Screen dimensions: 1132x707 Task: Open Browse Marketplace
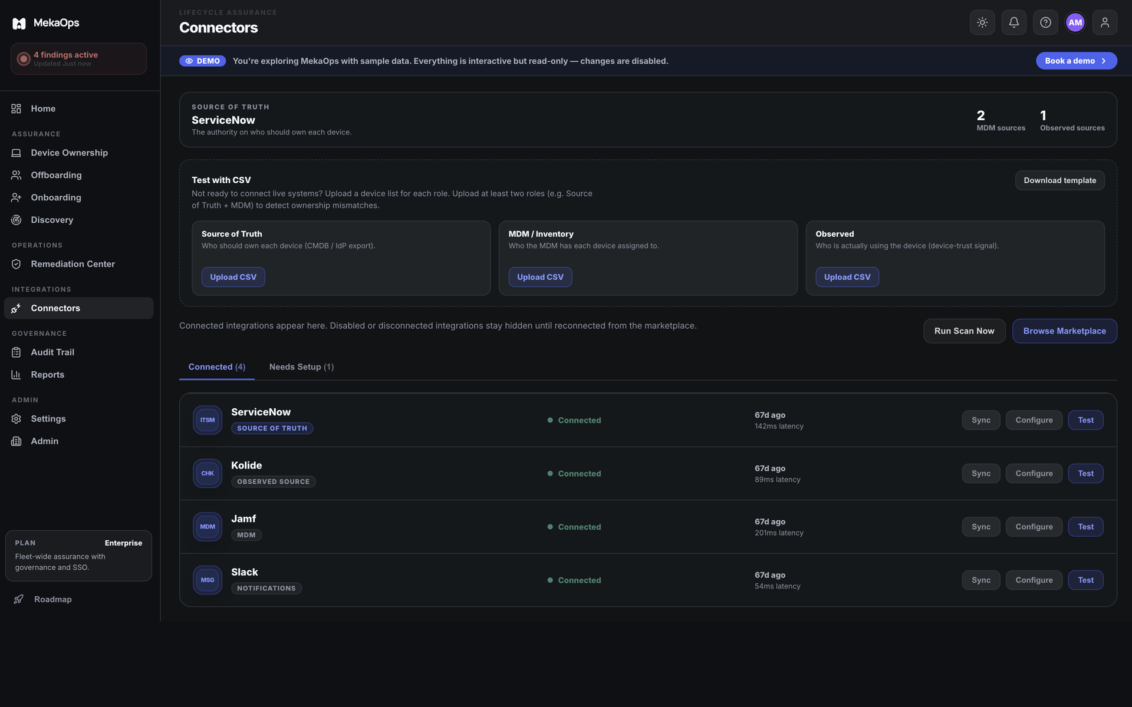1065,331
